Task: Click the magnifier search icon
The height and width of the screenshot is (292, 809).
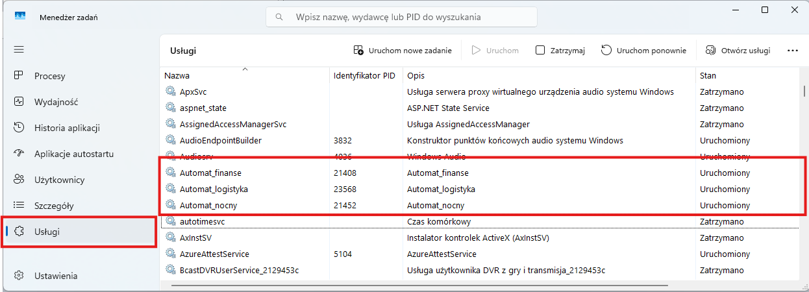Action: click(279, 17)
